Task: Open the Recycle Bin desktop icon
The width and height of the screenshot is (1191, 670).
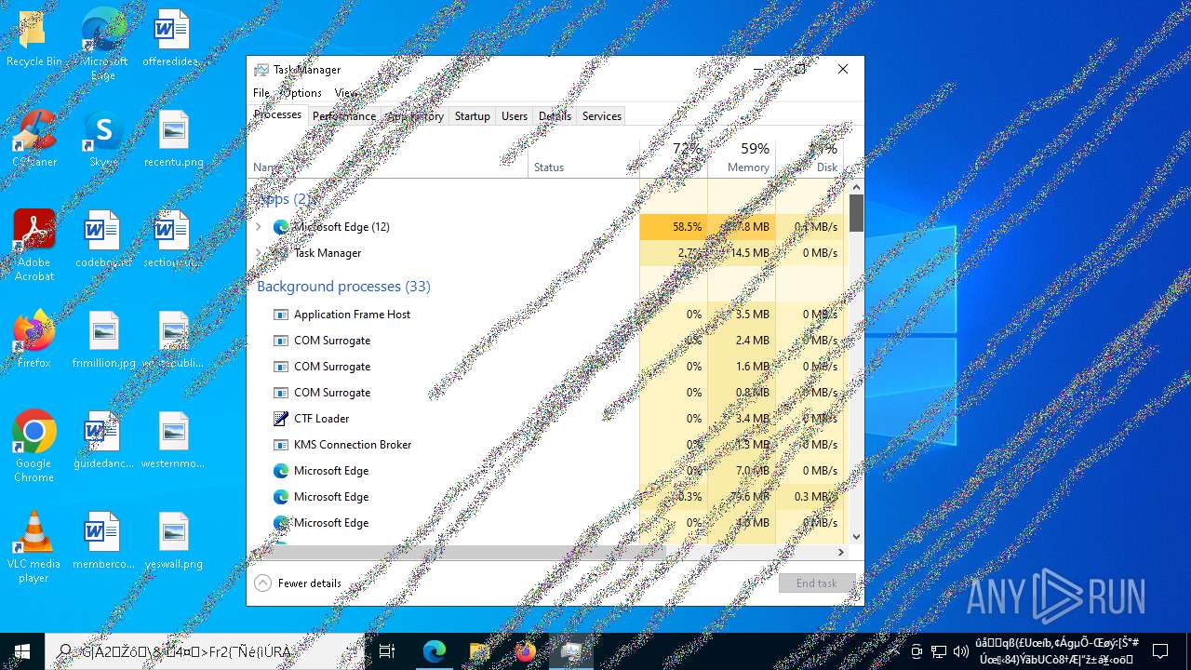Action: pos(33,39)
